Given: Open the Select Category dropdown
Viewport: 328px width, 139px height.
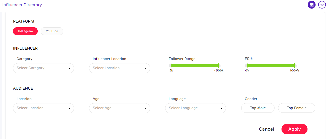Looking at the screenshot, I should (43, 68).
